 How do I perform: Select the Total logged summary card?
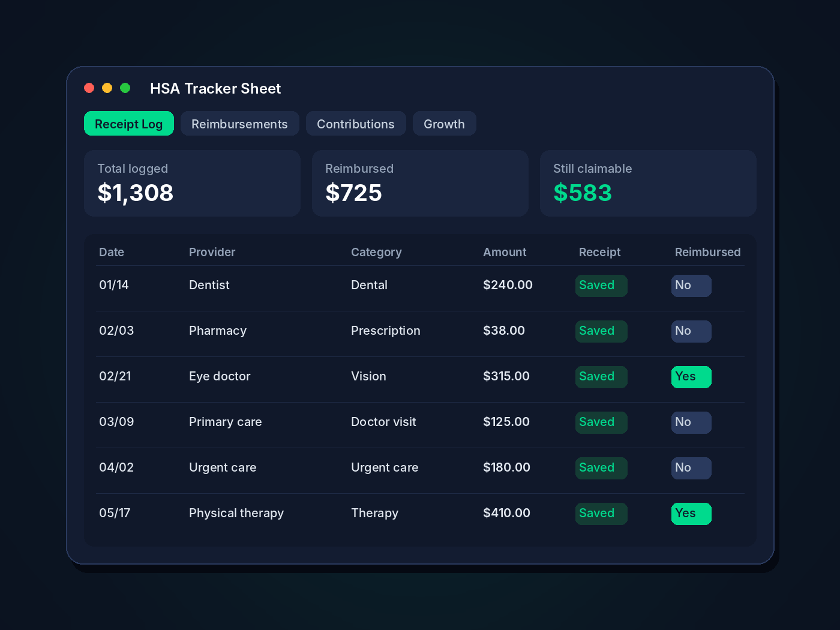pyautogui.click(x=192, y=183)
